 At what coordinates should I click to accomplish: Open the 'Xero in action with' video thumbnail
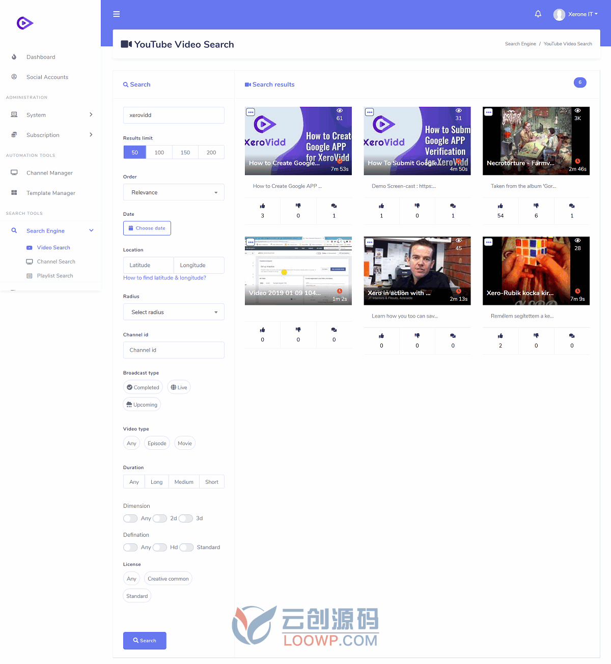[417, 271]
